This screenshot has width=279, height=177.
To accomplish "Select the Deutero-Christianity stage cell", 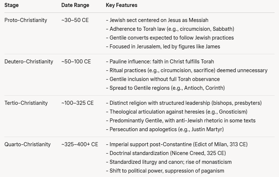I will coord(29,62).
